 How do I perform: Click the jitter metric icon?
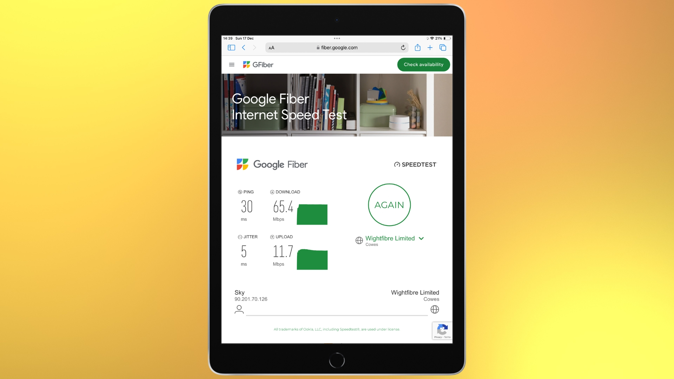pos(239,237)
